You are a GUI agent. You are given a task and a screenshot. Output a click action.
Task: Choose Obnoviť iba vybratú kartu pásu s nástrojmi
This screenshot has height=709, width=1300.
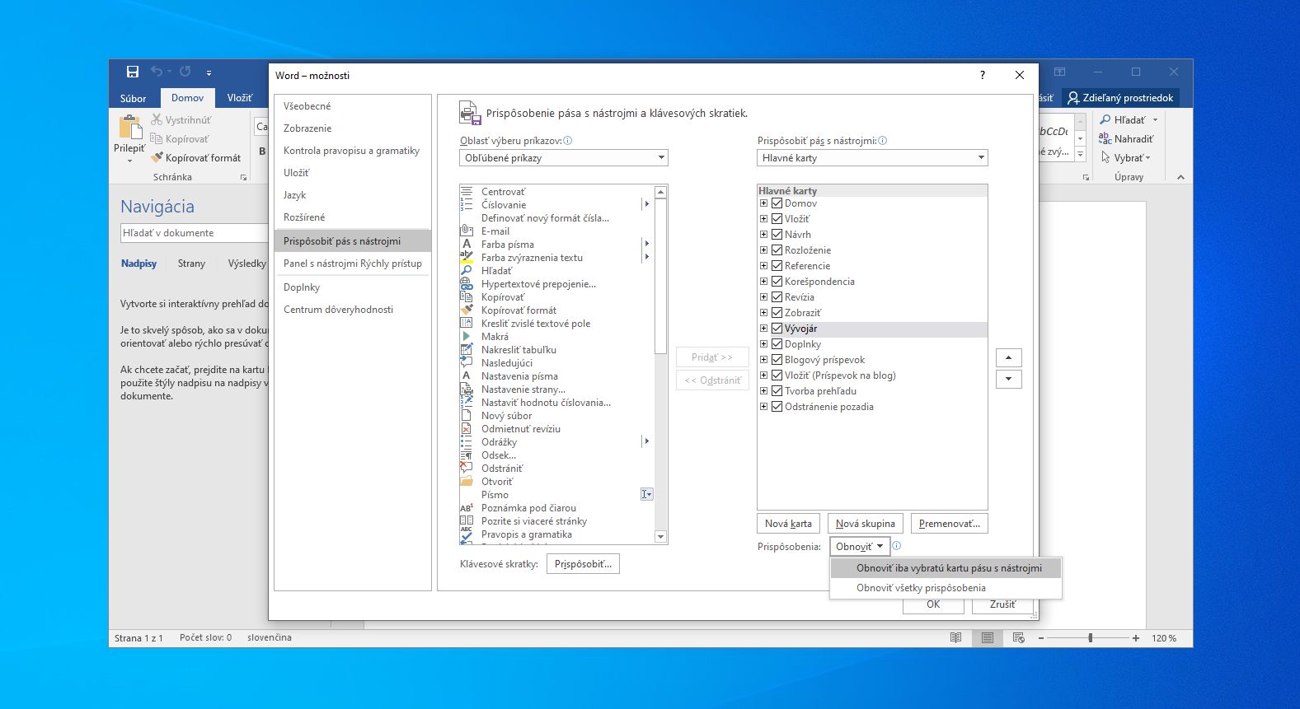click(946, 568)
